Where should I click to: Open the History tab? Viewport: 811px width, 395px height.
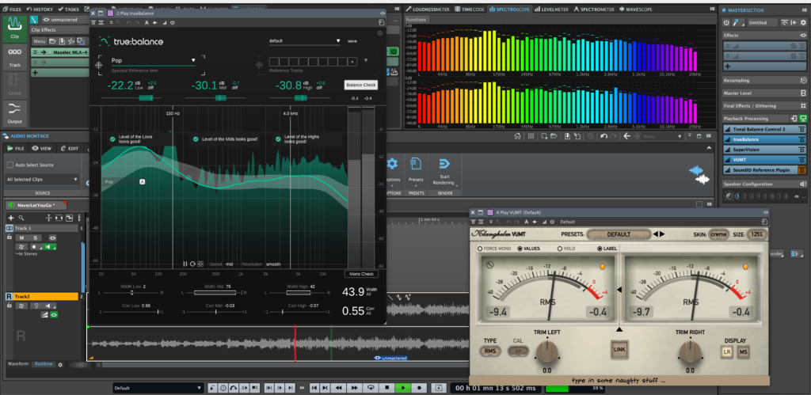pyautogui.click(x=40, y=9)
